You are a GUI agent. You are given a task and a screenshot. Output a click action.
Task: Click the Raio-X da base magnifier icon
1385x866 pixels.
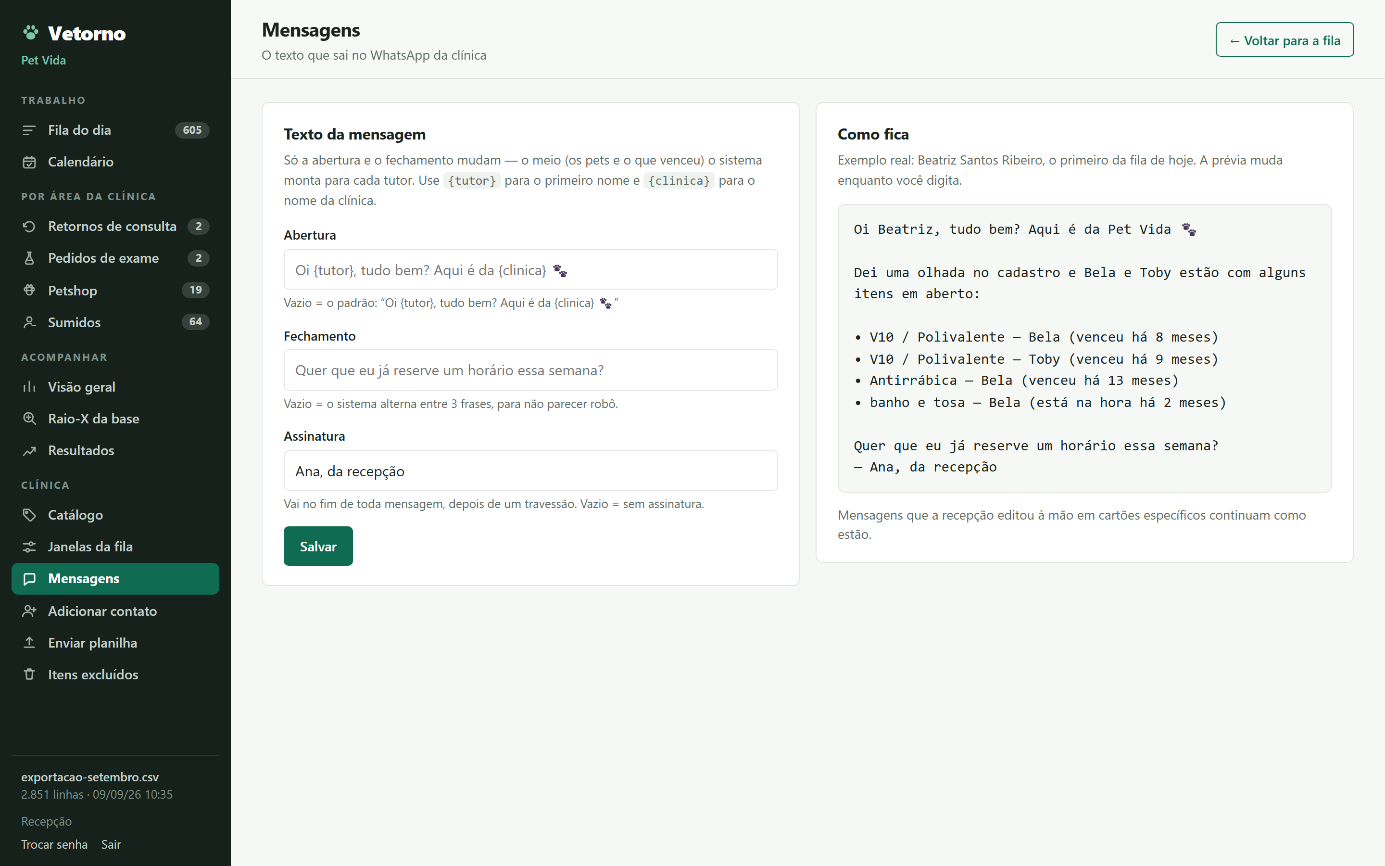pos(29,419)
